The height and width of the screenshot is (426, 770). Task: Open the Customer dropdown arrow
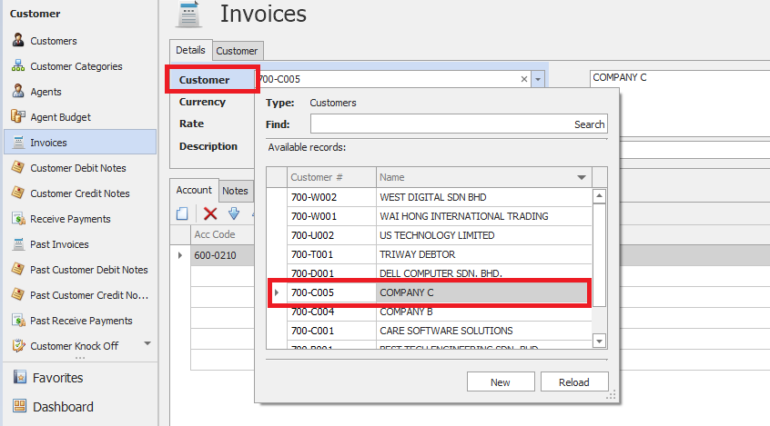pos(538,79)
